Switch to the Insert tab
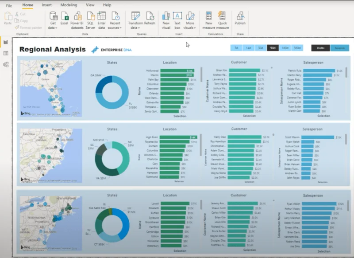Viewport: 354px width, 258px height. (x=47, y=5)
